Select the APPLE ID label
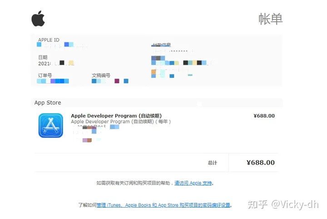Screen dimensions: 327x219 pyautogui.click(x=49, y=40)
